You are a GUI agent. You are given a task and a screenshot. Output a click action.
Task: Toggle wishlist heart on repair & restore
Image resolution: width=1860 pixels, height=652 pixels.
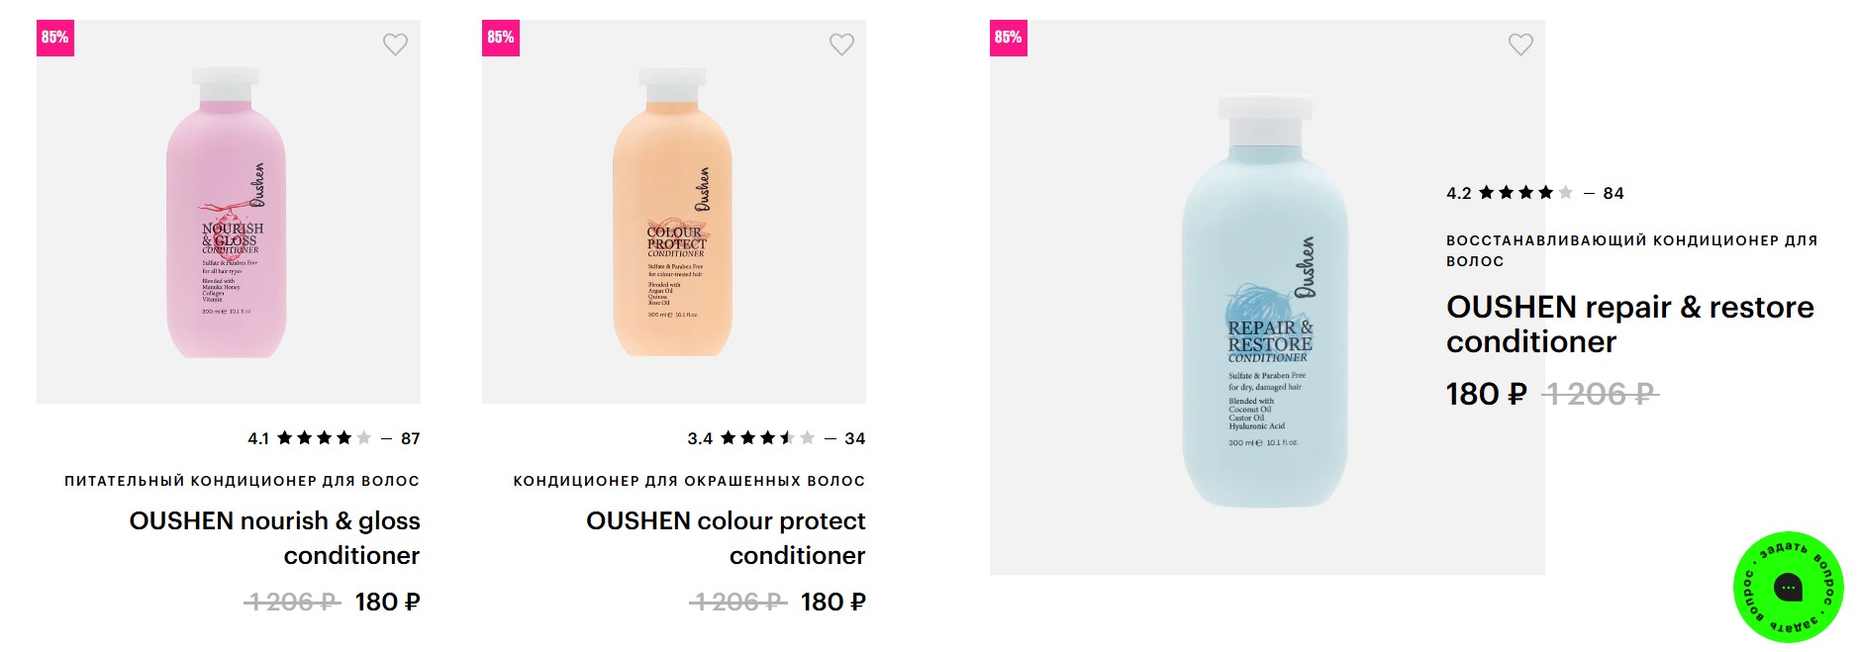[1520, 45]
